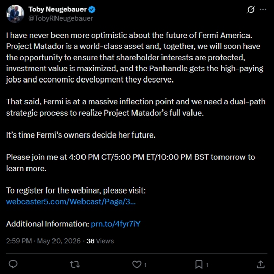Click the repost arrows icon
Image resolution: width=274 pixels, height=274 pixels.
pos(75,264)
